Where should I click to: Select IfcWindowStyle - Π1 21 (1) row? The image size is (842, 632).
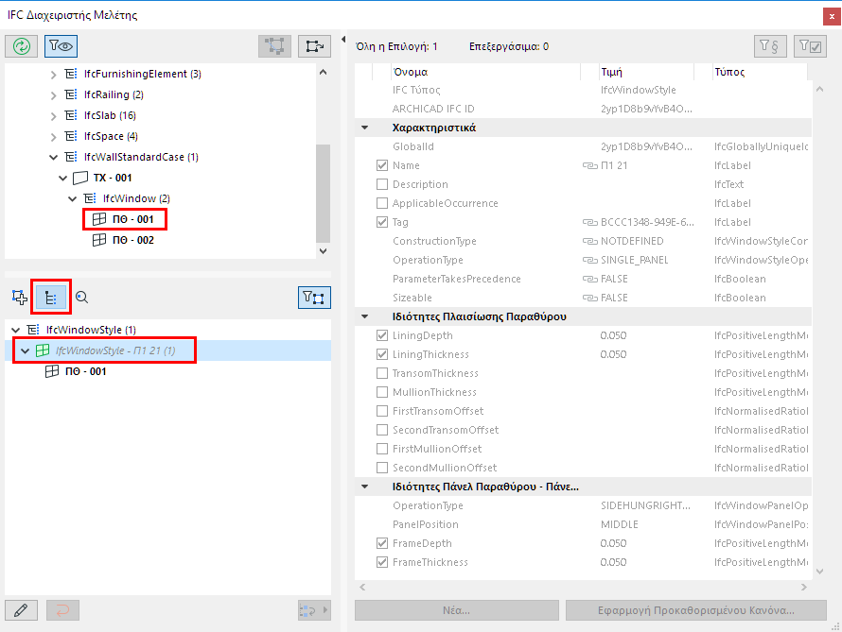pyautogui.click(x=167, y=350)
